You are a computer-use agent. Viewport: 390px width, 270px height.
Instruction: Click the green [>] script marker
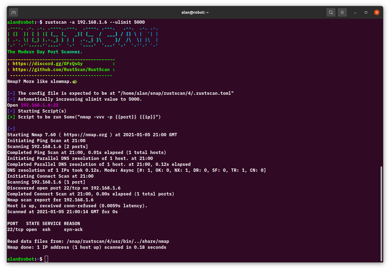click(x=11, y=117)
